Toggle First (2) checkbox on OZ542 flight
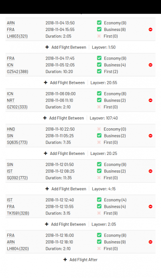This screenshot has width=161, height=278. click(99, 71)
